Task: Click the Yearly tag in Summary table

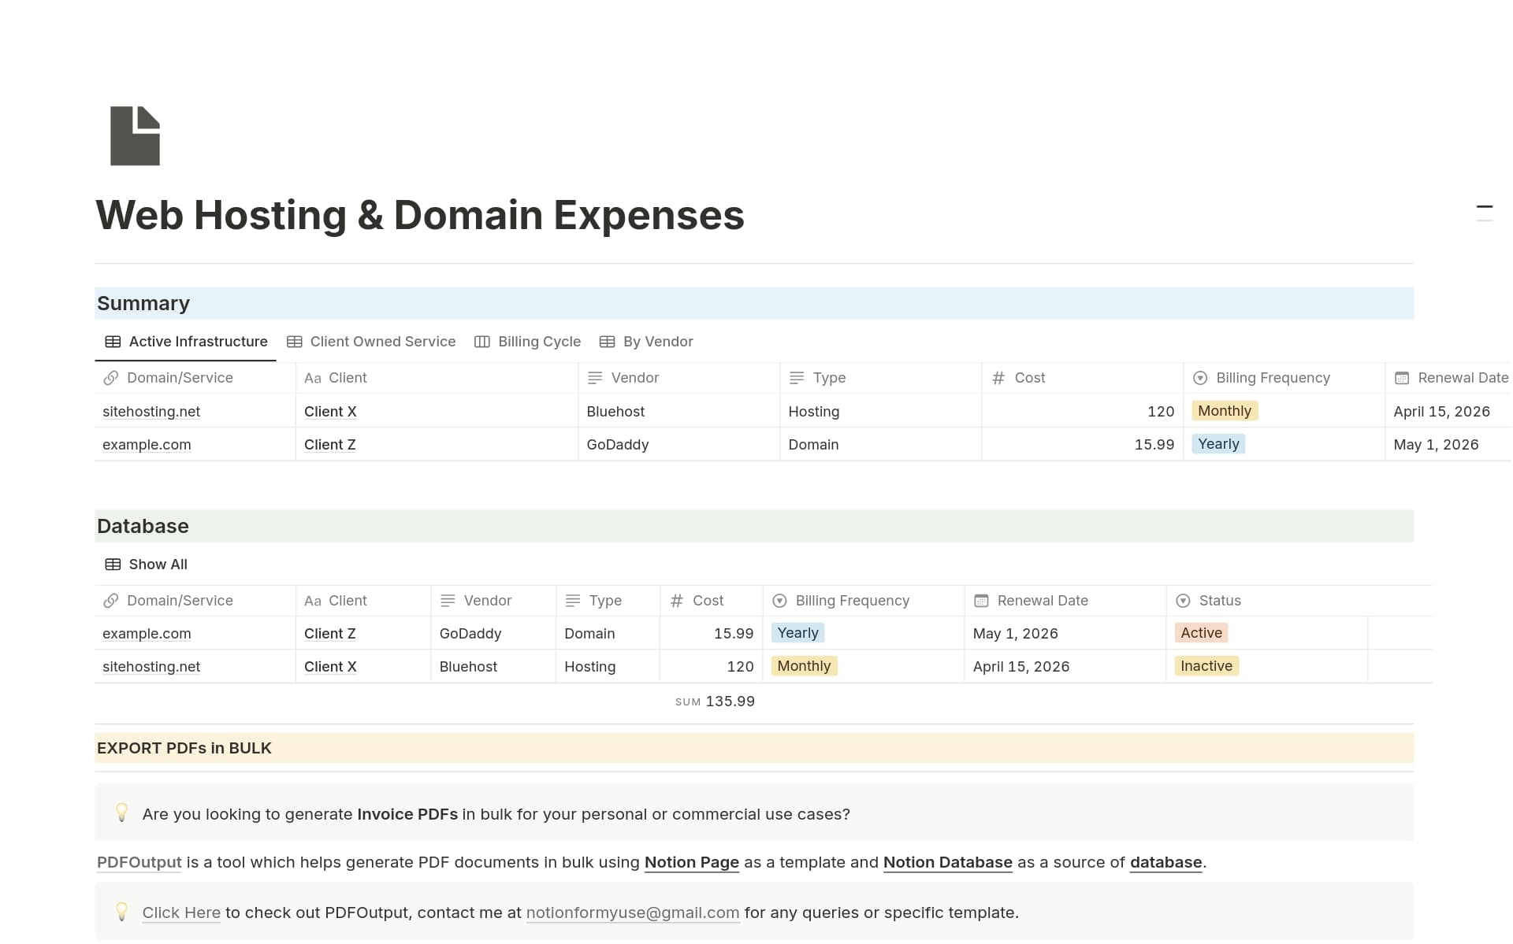Action: pyautogui.click(x=1218, y=444)
